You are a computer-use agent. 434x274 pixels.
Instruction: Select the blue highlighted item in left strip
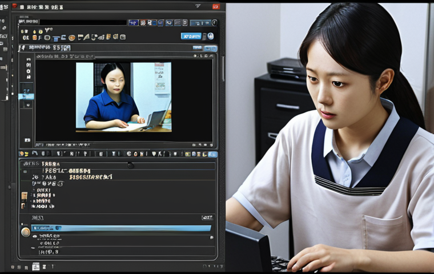(x=26, y=96)
